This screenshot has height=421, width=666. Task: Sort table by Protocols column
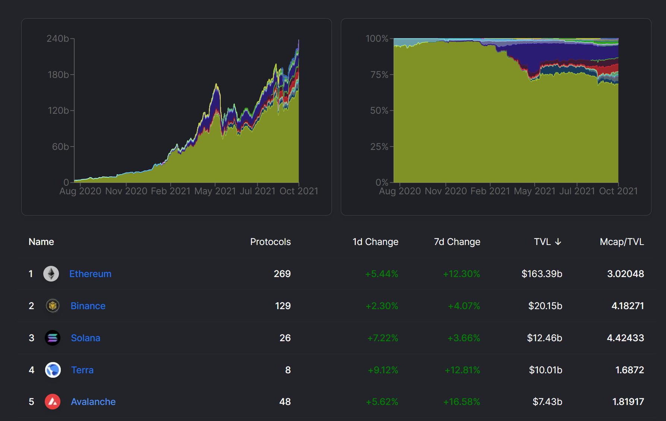[270, 242]
